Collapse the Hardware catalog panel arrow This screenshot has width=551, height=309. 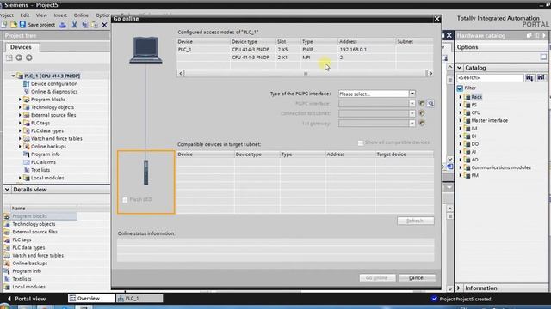pos(544,35)
